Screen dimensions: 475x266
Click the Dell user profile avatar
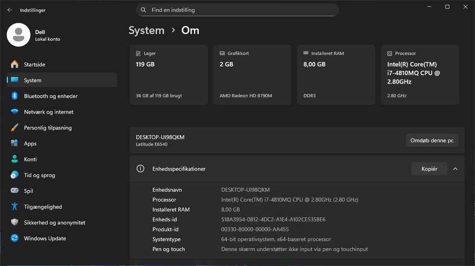pyautogui.click(x=18, y=35)
